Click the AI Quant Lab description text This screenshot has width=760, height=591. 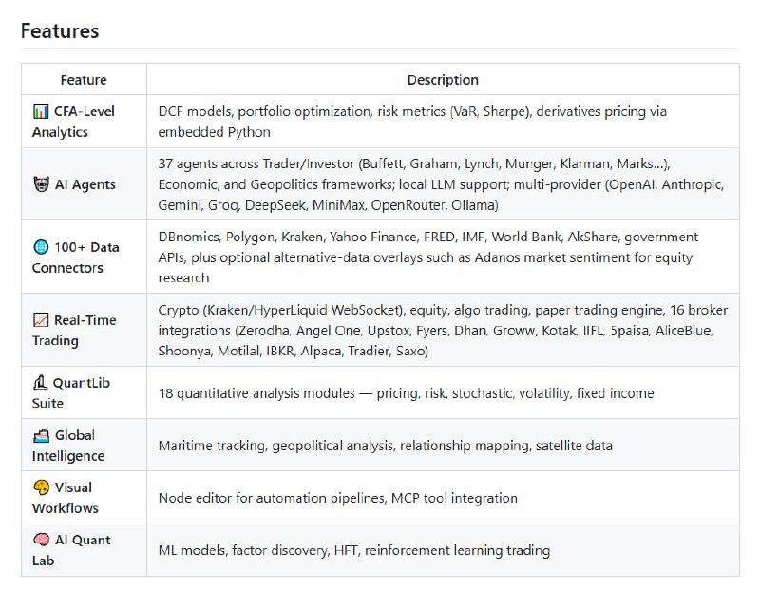point(353,550)
